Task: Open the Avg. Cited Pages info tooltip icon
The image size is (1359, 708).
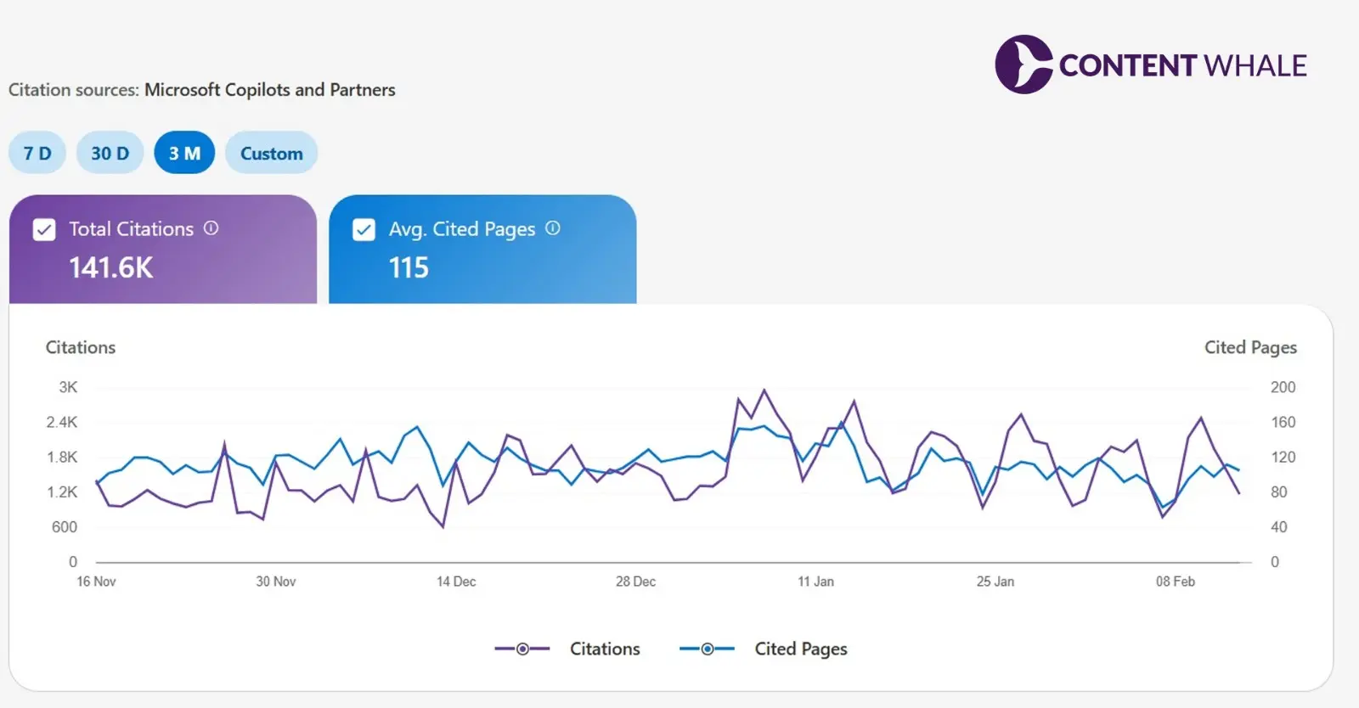Action: tap(553, 228)
